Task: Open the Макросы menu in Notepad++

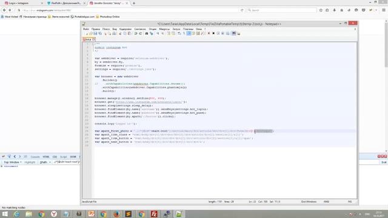Action: [164, 29]
